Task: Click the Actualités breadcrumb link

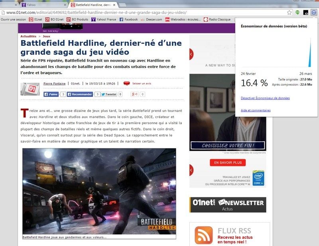Action: click(28, 36)
